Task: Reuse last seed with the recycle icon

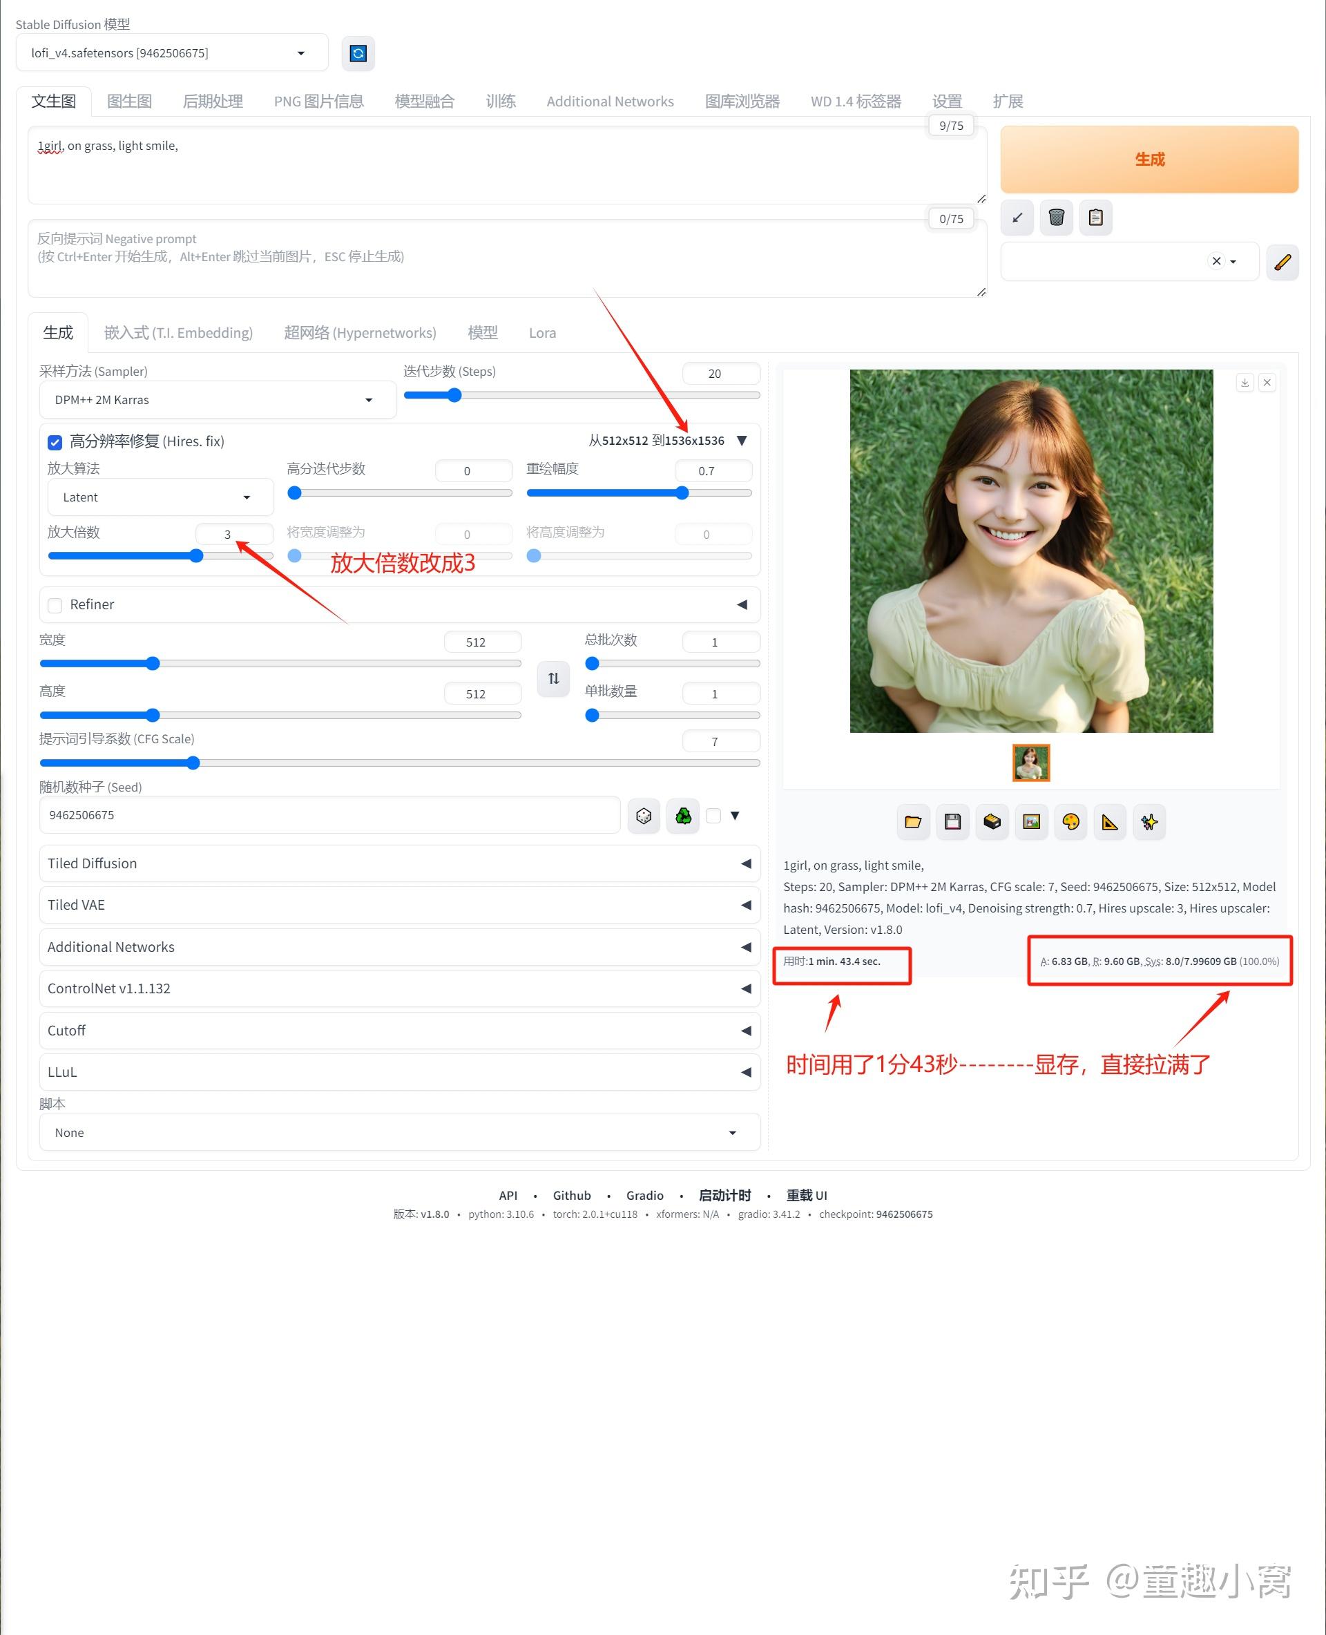Action: point(683,815)
